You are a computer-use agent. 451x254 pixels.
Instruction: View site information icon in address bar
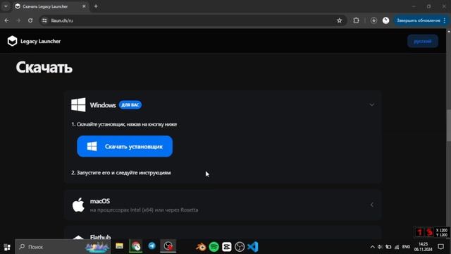pos(44,20)
